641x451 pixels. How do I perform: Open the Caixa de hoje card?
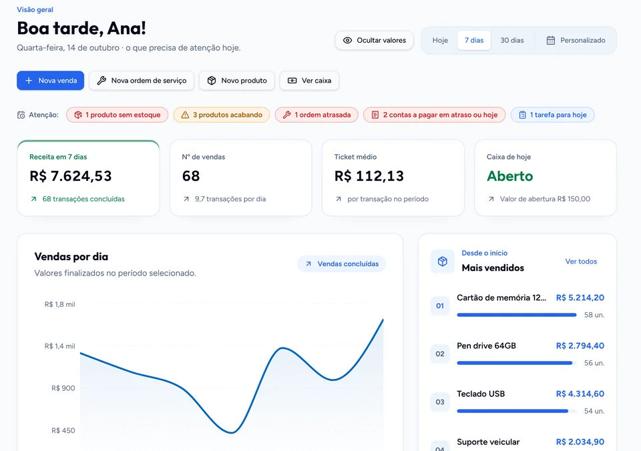(546, 177)
